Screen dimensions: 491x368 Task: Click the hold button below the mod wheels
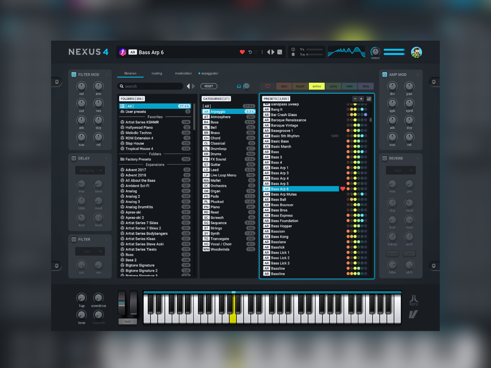128,321
